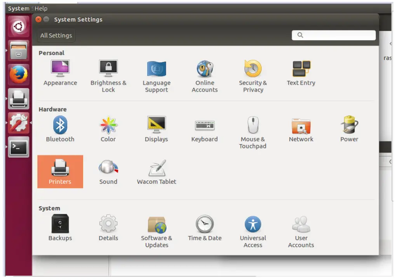Open Power settings
Image resolution: width=395 pixels, height=280 pixels.
pos(349,129)
